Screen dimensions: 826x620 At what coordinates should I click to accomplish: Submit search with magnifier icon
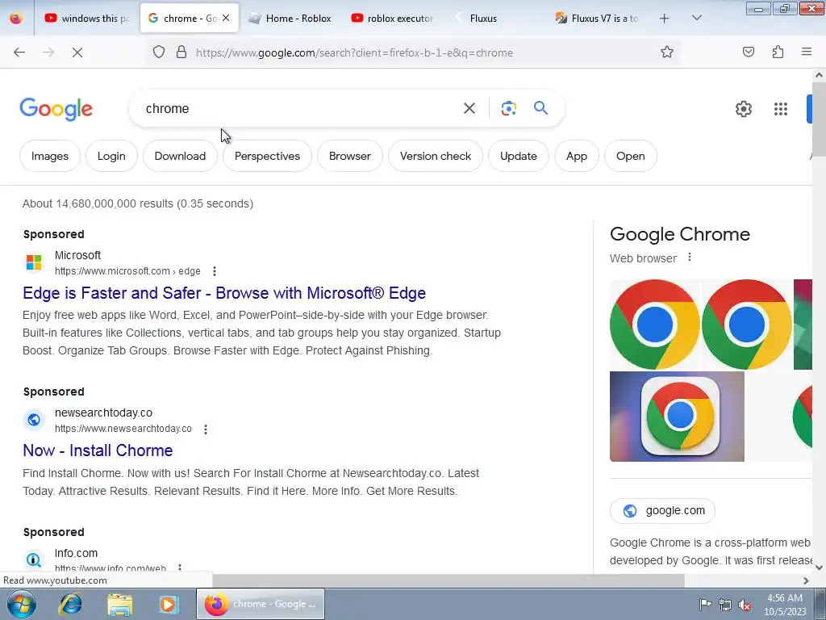pyautogui.click(x=541, y=108)
